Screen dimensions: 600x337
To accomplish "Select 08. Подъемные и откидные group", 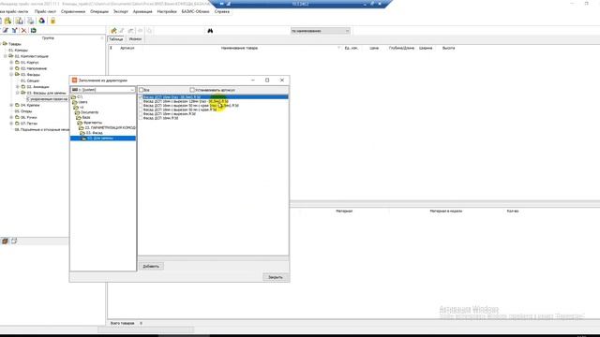I will click(x=41, y=129).
